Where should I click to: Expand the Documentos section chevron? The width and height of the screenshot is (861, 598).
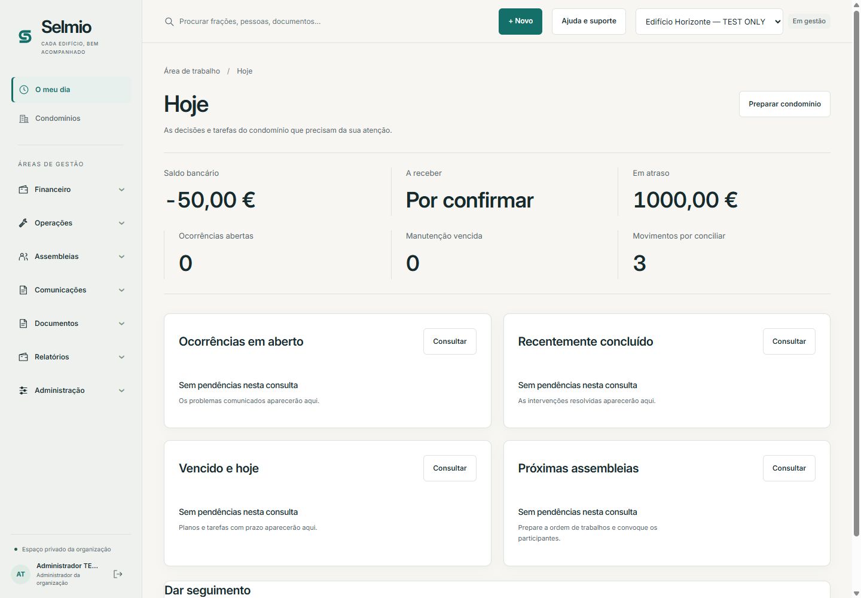121,324
